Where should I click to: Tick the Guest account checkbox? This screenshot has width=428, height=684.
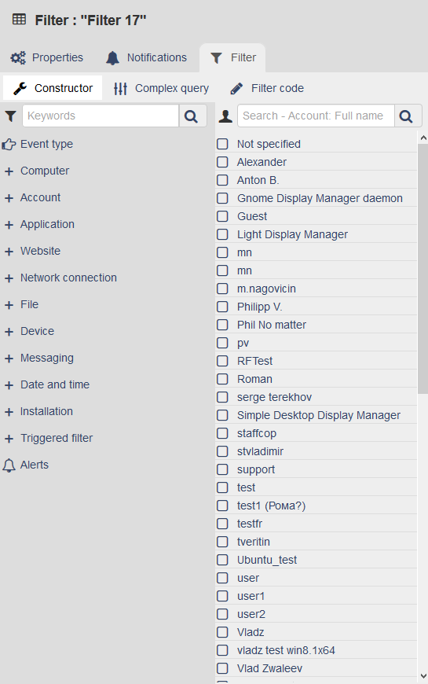point(223,216)
